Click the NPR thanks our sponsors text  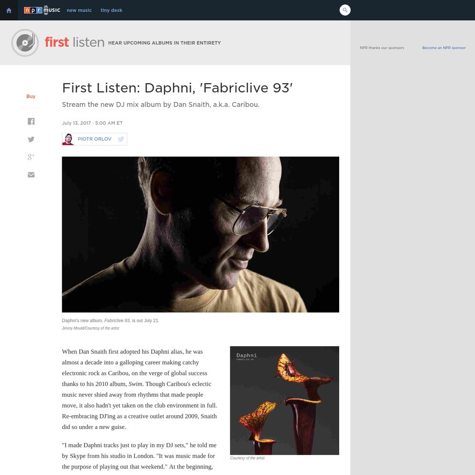tap(382, 48)
